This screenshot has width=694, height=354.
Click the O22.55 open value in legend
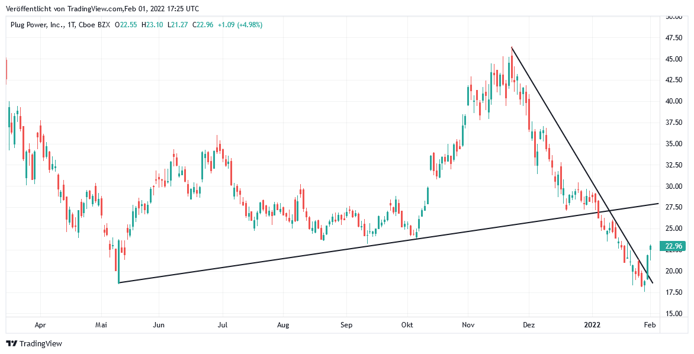126,25
